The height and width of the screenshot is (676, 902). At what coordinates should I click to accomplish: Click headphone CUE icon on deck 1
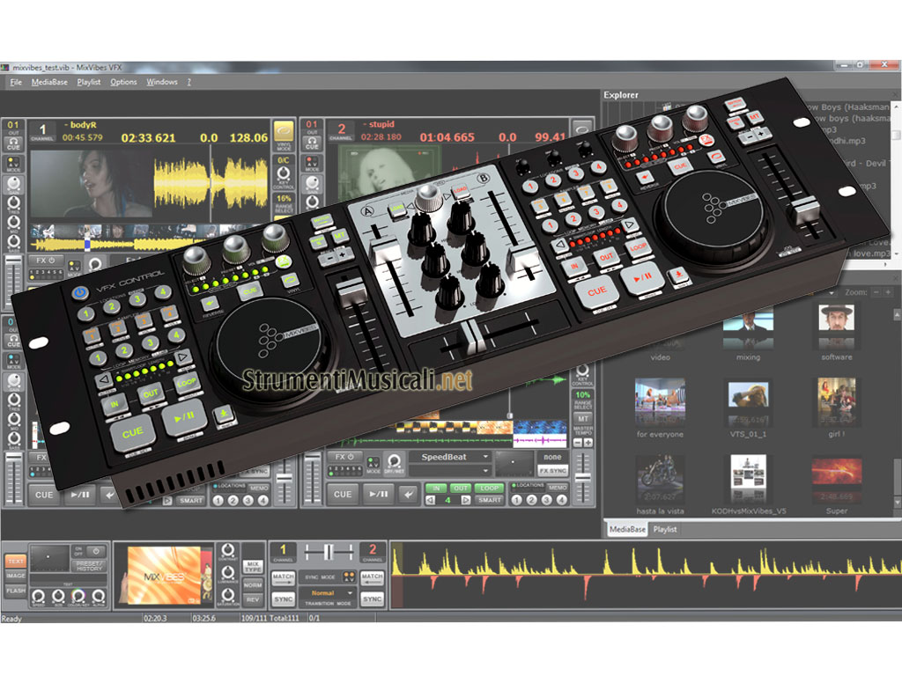click(13, 143)
